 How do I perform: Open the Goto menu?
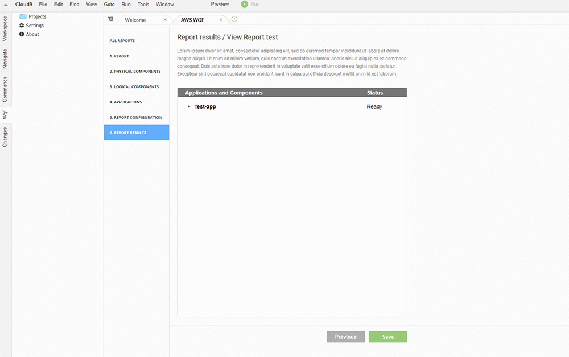coord(109,5)
